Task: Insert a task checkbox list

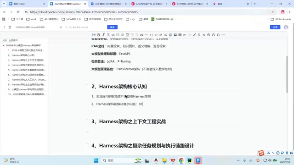Action: tap(127, 35)
